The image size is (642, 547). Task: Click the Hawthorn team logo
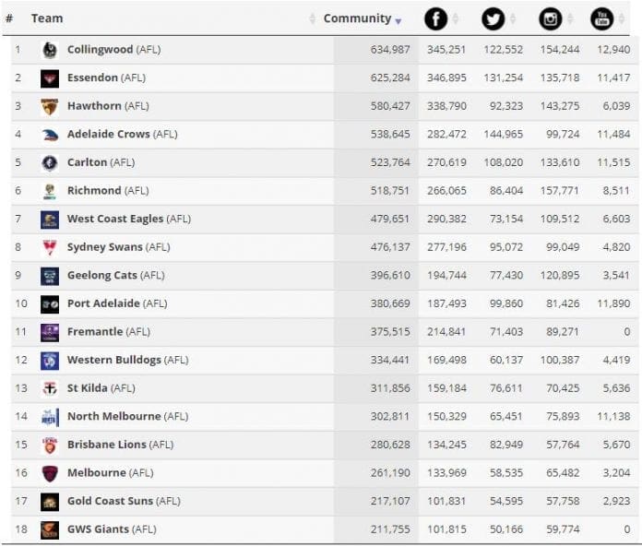50,106
